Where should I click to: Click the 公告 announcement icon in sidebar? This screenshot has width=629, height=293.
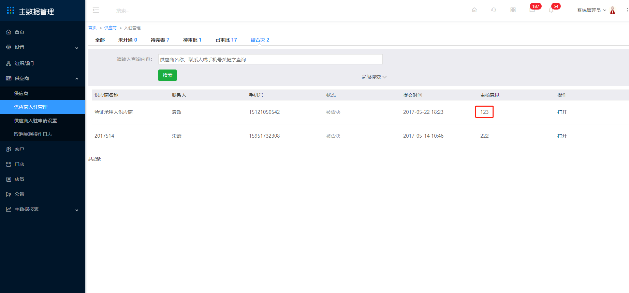(x=9, y=194)
